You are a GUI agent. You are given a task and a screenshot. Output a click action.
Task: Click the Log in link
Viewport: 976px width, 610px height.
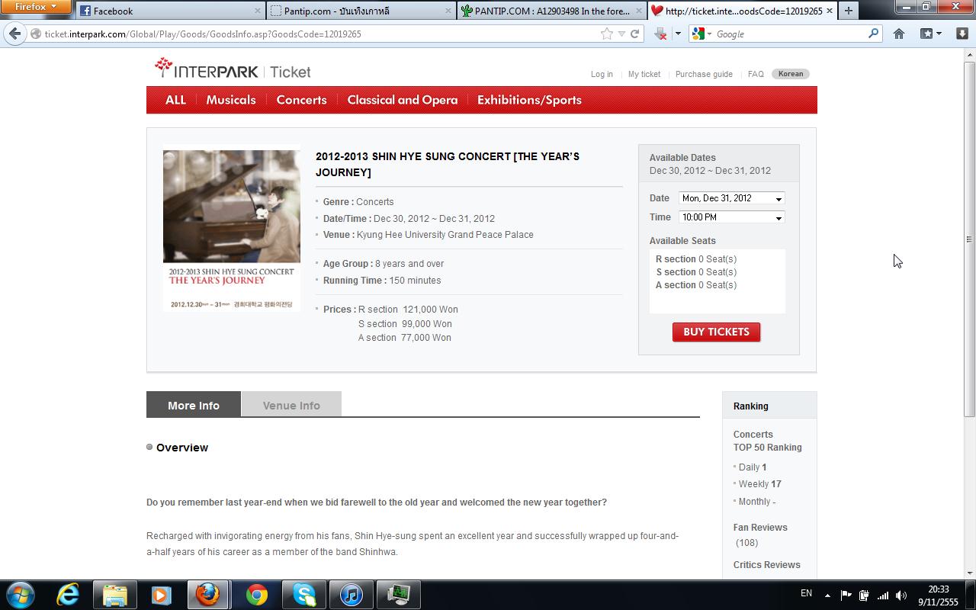tap(602, 74)
